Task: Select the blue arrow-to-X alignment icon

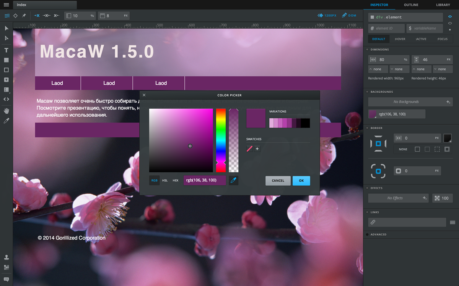Action: pyautogui.click(x=37, y=16)
